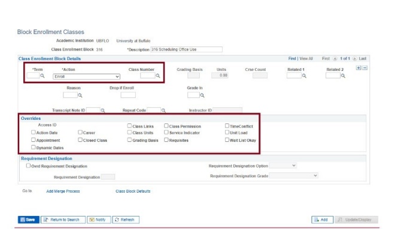Open the Transcript Note ID lookup magnifier
Viewport: 407px width, 229px height.
point(103,110)
